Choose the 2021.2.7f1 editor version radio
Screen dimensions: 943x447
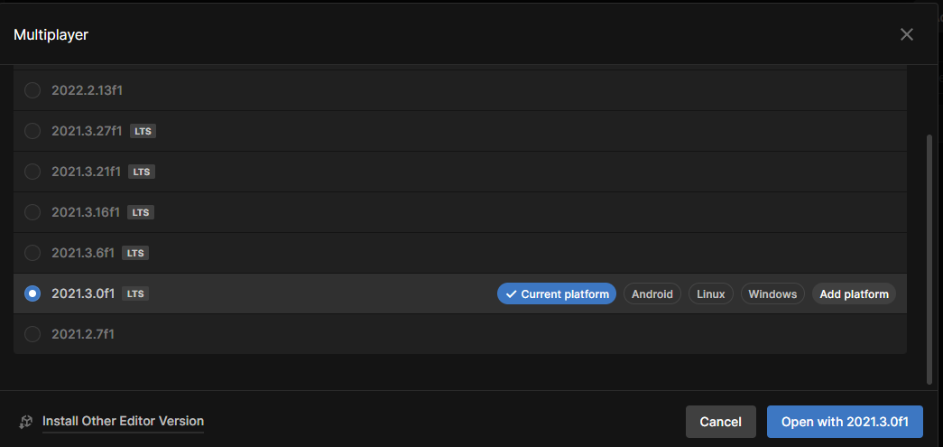pos(32,334)
